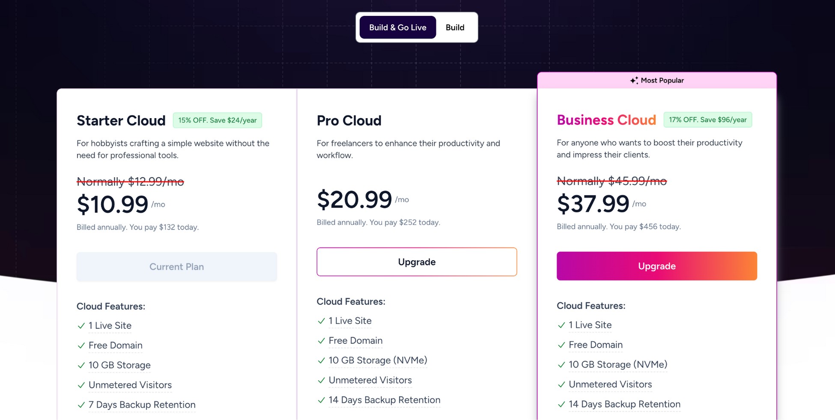Select the Most Popular banner tab
Screen dimensions: 835x420
point(656,80)
